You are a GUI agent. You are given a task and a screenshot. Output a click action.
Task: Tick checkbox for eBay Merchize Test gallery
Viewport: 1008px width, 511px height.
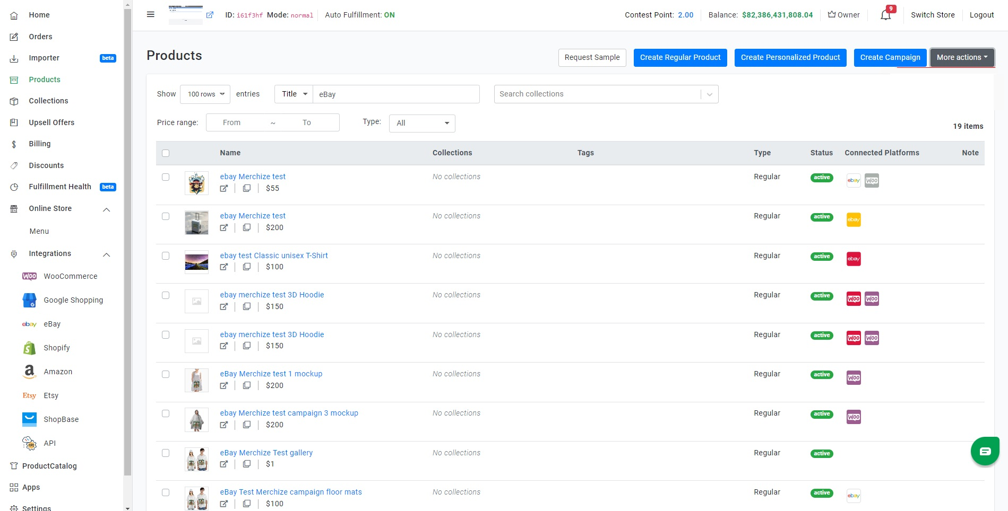point(166,453)
